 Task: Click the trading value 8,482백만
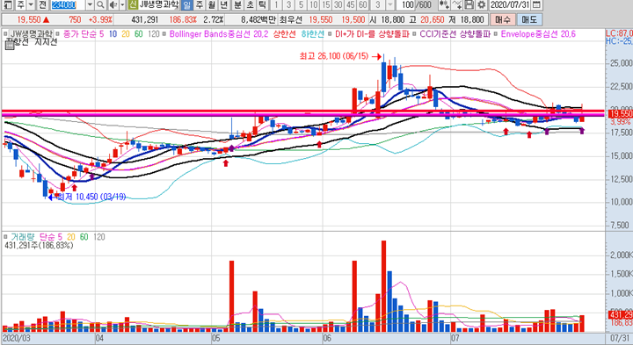[x=258, y=19]
